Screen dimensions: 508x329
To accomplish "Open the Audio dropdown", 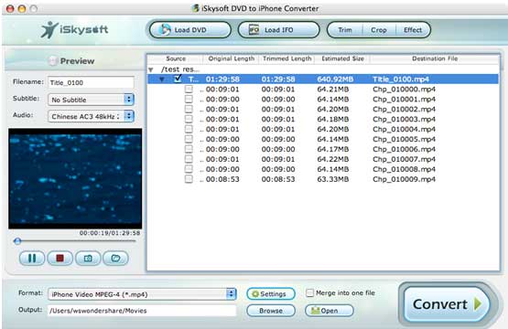I will 91,116.
